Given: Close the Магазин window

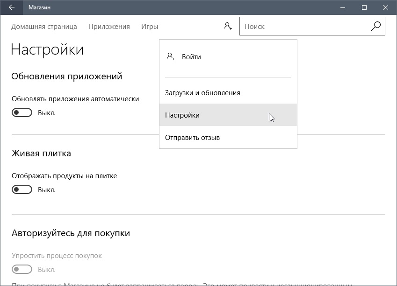Looking at the screenshot, I should point(386,7).
